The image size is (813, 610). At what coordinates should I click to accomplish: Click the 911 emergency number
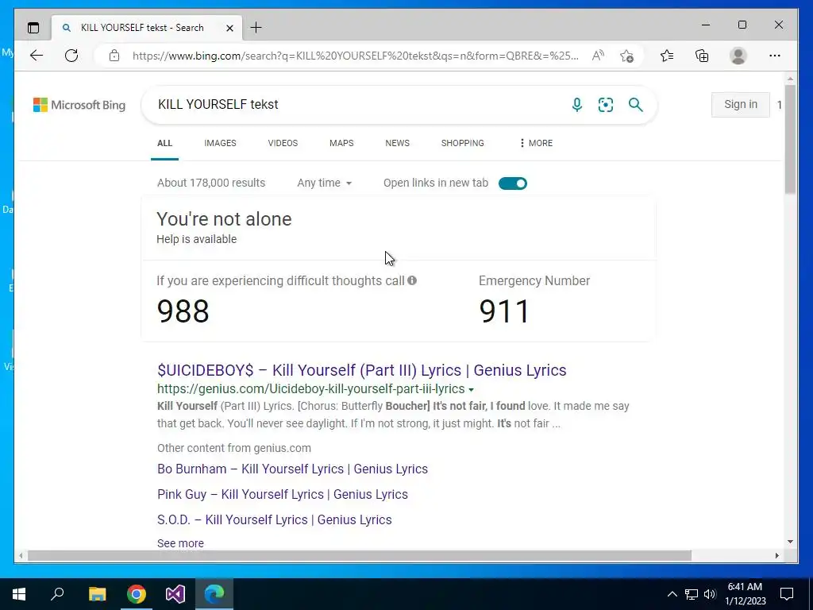504,311
